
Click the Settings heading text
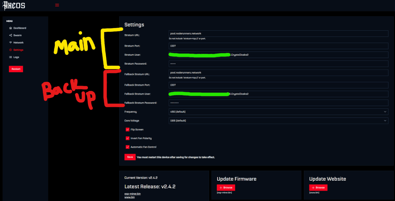(134, 25)
